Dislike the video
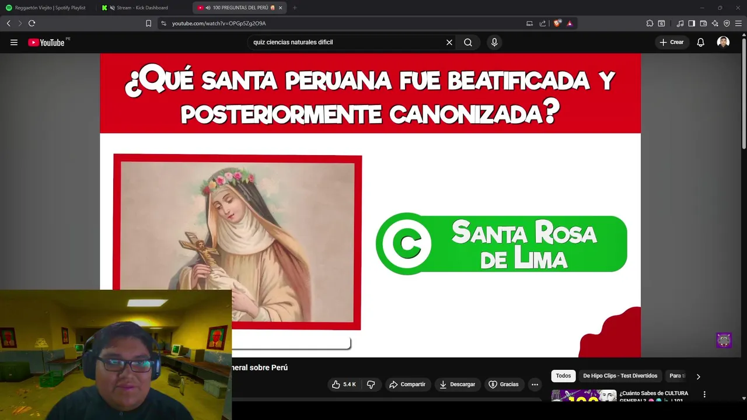 pyautogui.click(x=371, y=384)
